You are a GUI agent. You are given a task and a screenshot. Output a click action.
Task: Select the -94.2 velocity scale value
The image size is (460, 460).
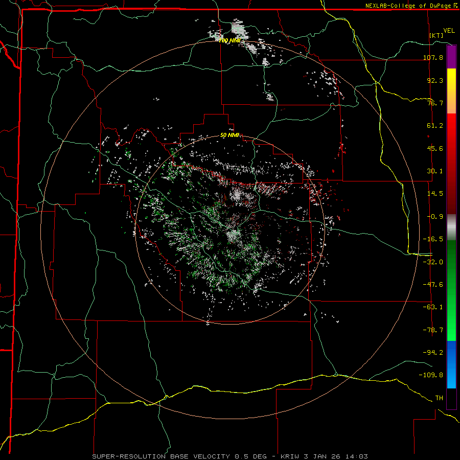click(x=433, y=353)
